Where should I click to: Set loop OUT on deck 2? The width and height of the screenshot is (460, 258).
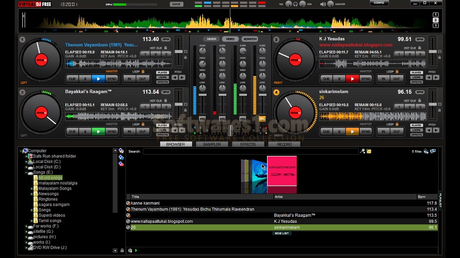click(397, 79)
